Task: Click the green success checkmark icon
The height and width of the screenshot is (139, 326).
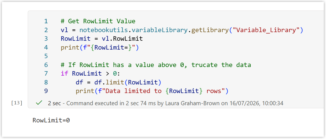Action: [x=39, y=103]
